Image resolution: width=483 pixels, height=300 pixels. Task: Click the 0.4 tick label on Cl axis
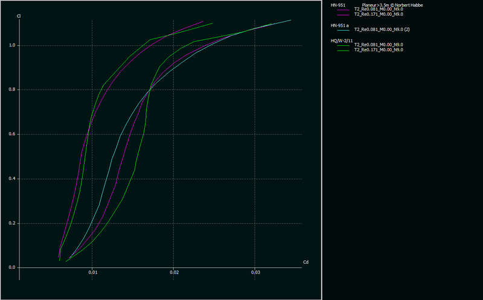click(x=13, y=179)
